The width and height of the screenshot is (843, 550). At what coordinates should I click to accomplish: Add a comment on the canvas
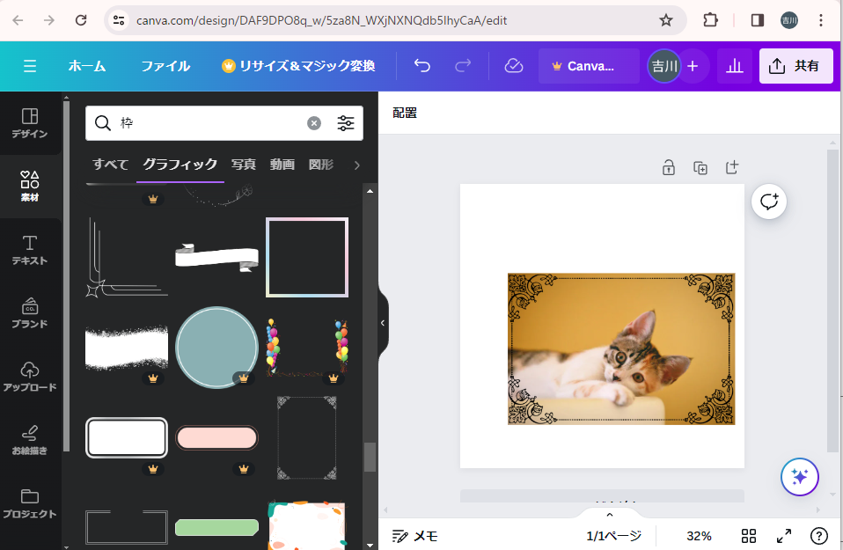coord(769,202)
